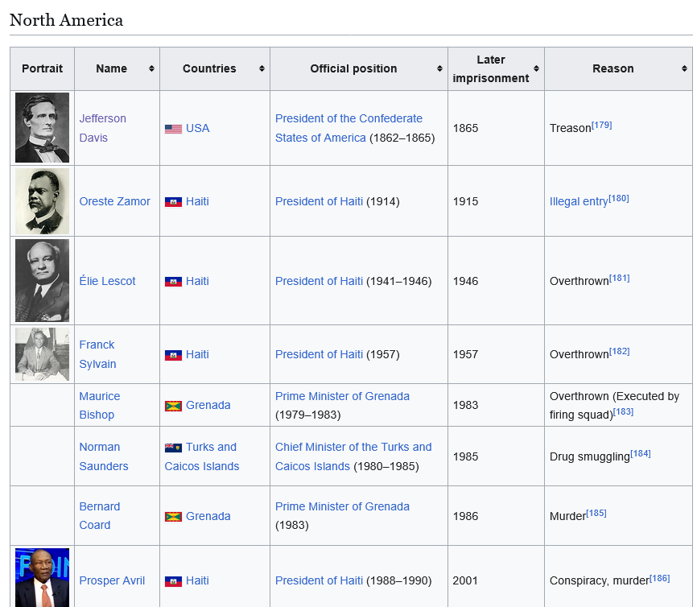
Task: Sort table by Countries column arrows
Action: click(x=262, y=68)
